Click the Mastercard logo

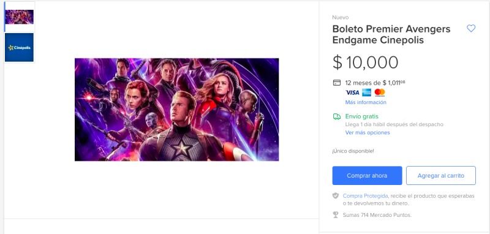(380, 92)
